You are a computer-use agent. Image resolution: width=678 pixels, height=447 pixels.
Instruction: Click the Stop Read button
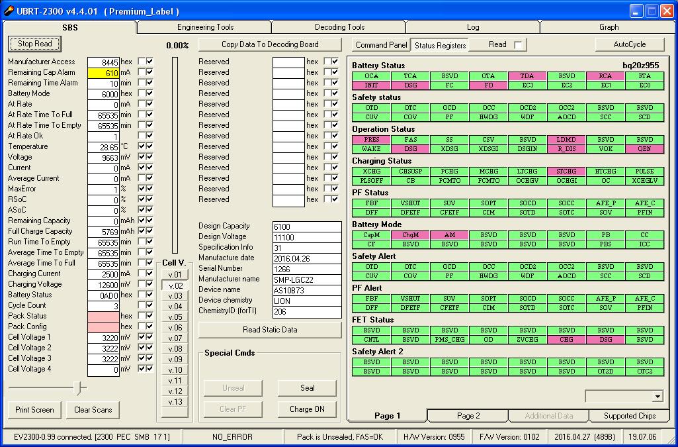click(x=34, y=44)
